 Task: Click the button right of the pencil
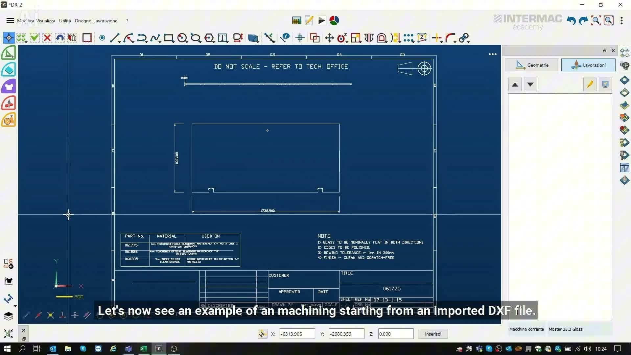[605, 84]
